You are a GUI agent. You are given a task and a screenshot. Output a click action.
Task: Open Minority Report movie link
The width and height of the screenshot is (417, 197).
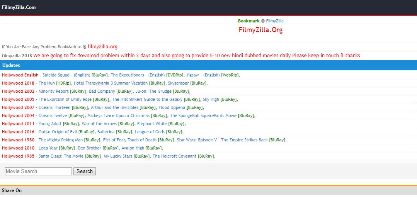point(53,92)
